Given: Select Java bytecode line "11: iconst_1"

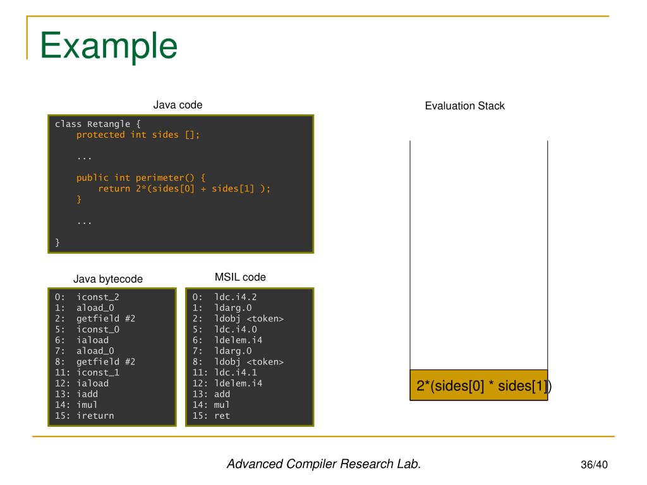Looking at the screenshot, I should [87, 373].
